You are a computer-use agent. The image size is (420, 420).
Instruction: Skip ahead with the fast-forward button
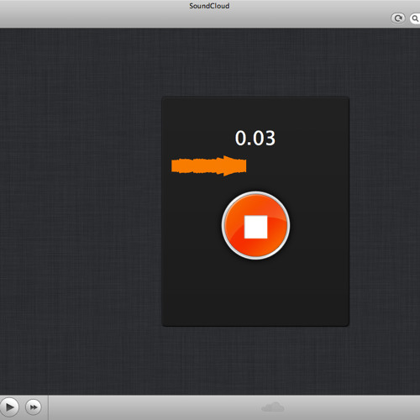[x=34, y=407]
